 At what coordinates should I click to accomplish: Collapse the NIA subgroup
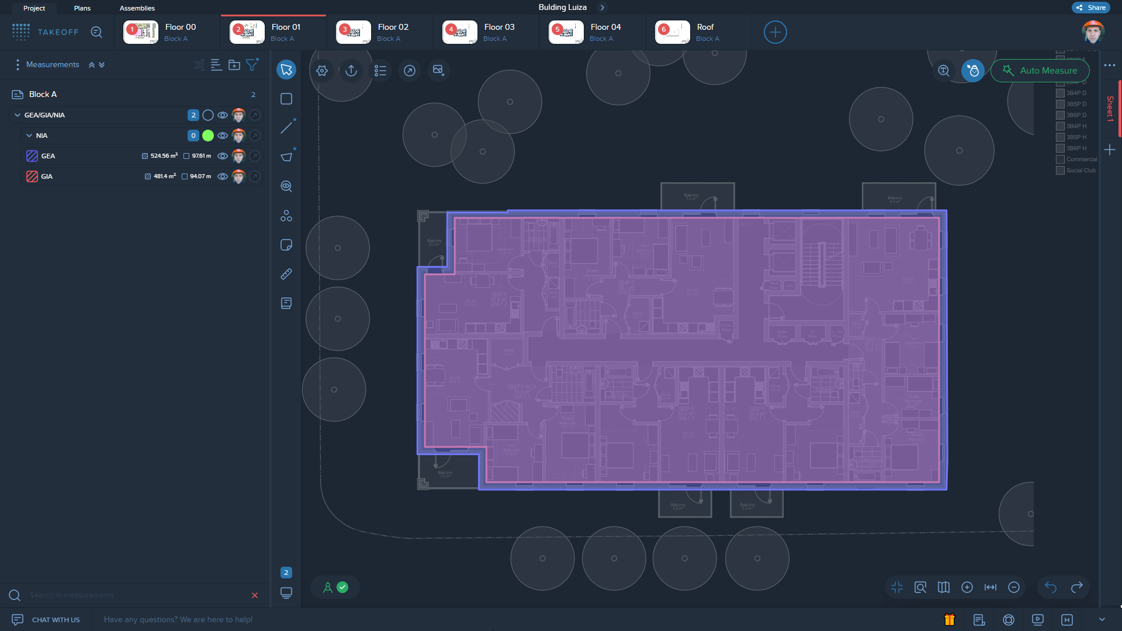click(x=29, y=136)
